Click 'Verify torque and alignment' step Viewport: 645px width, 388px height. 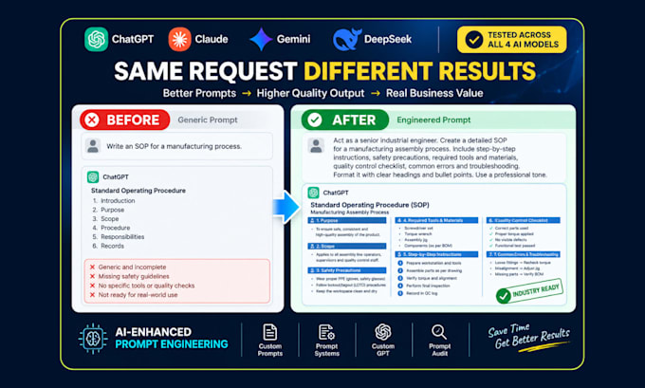coord(432,278)
